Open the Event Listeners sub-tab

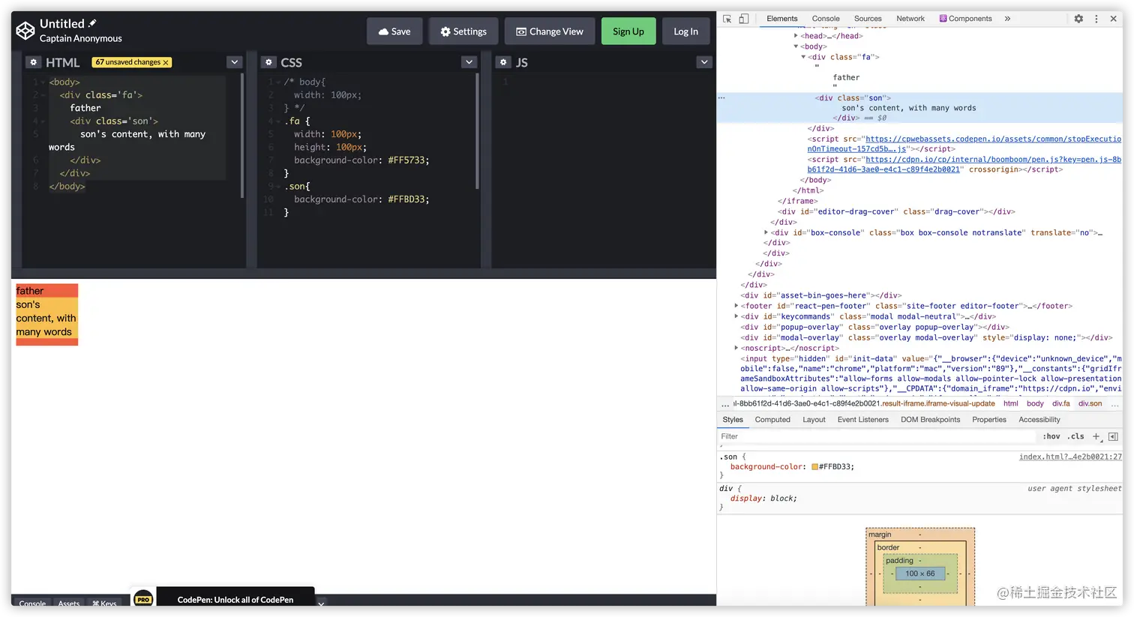[x=863, y=420]
